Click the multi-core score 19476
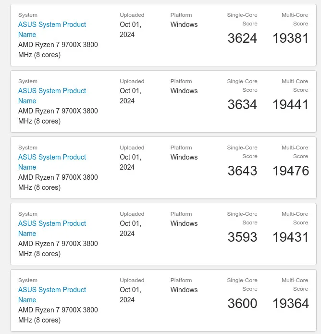Image resolution: width=321 pixels, height=334 pixels. coord(290,171)
